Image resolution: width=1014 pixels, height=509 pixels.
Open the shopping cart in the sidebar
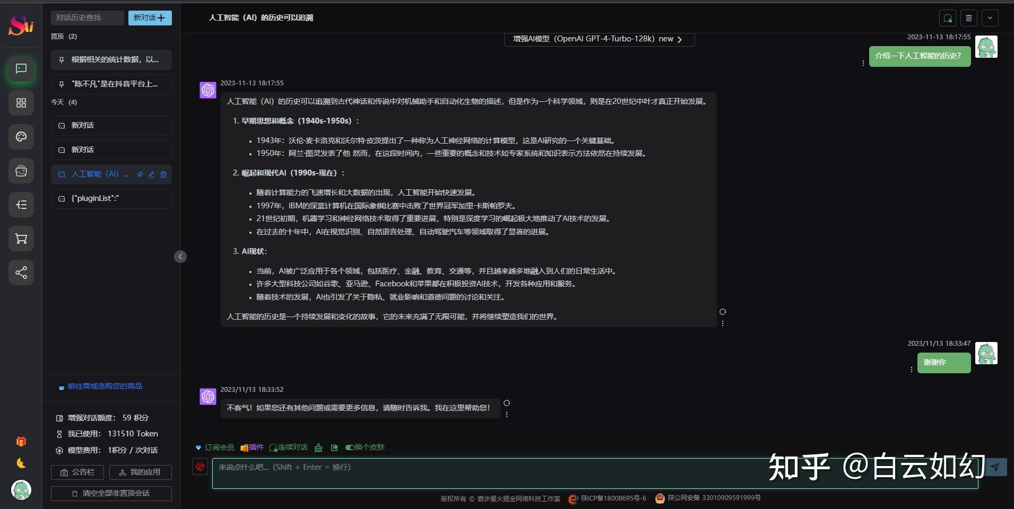pos(21,239)
